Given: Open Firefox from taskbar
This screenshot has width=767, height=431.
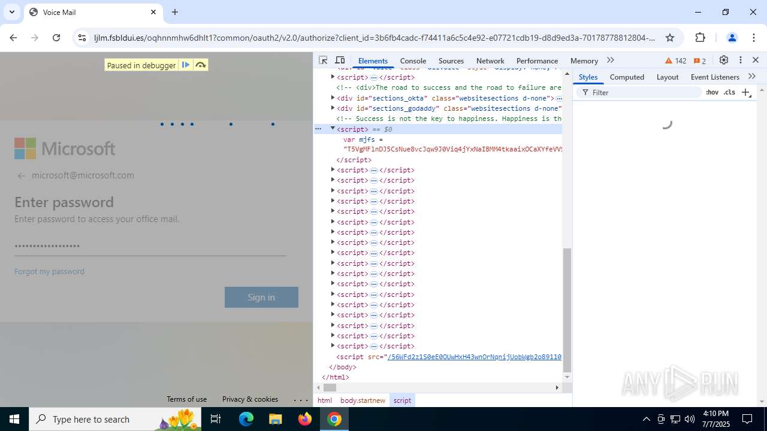Looking at the screenshot, I should pyautogui.click(x=305, y=419).
